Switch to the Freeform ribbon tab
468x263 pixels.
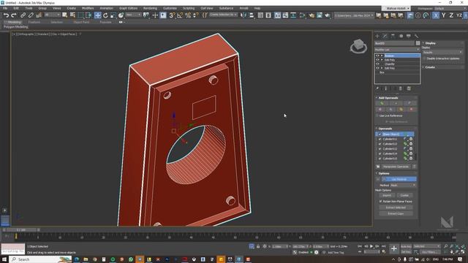point(34,22)
